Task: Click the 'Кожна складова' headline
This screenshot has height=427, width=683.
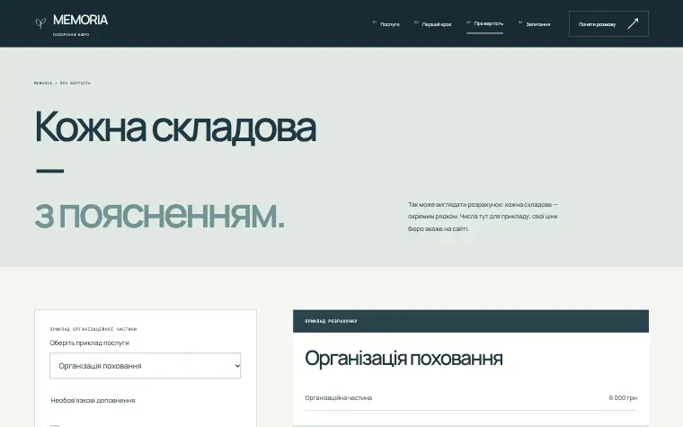Action: coord(175,128)
